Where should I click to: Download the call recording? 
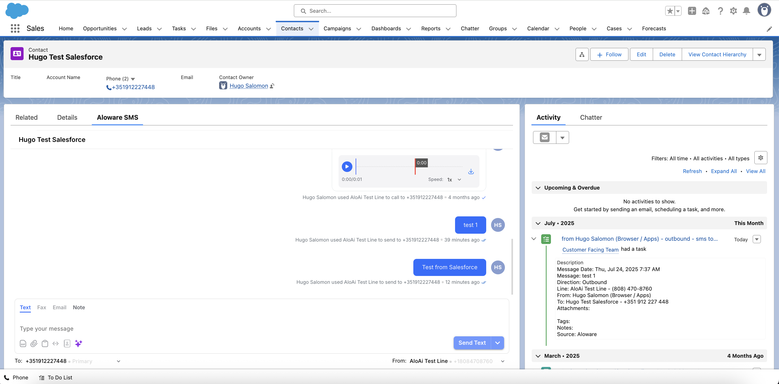(x=471, y=171)
